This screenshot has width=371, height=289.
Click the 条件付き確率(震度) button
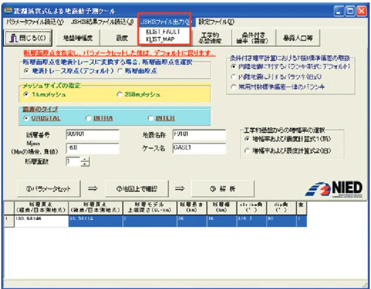point(253,38)
